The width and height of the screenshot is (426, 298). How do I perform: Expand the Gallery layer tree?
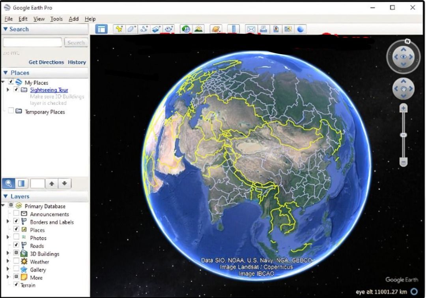tap(7, 269)
